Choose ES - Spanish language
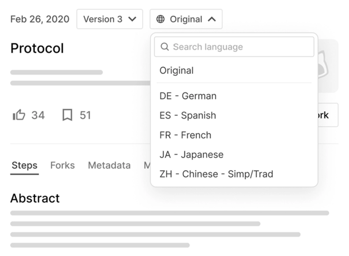The image size is (349, 256). tap(234, 115)
